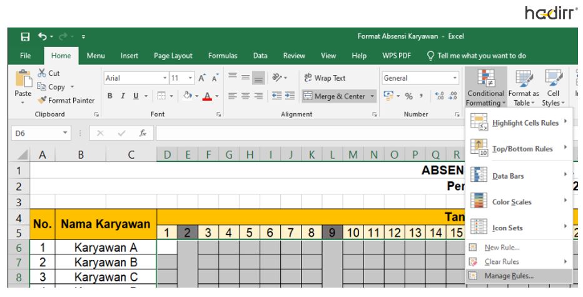The height and width of the screenshot is (297, 583).
Task: Expand Alignment group dialog launcher
Action: click(x=375, y=115)
